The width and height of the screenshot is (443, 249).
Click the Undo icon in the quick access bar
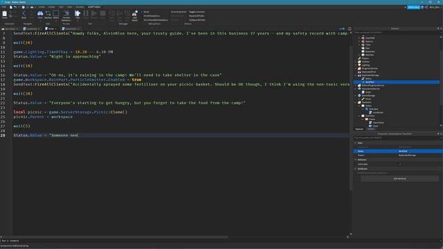coord(15,7)
